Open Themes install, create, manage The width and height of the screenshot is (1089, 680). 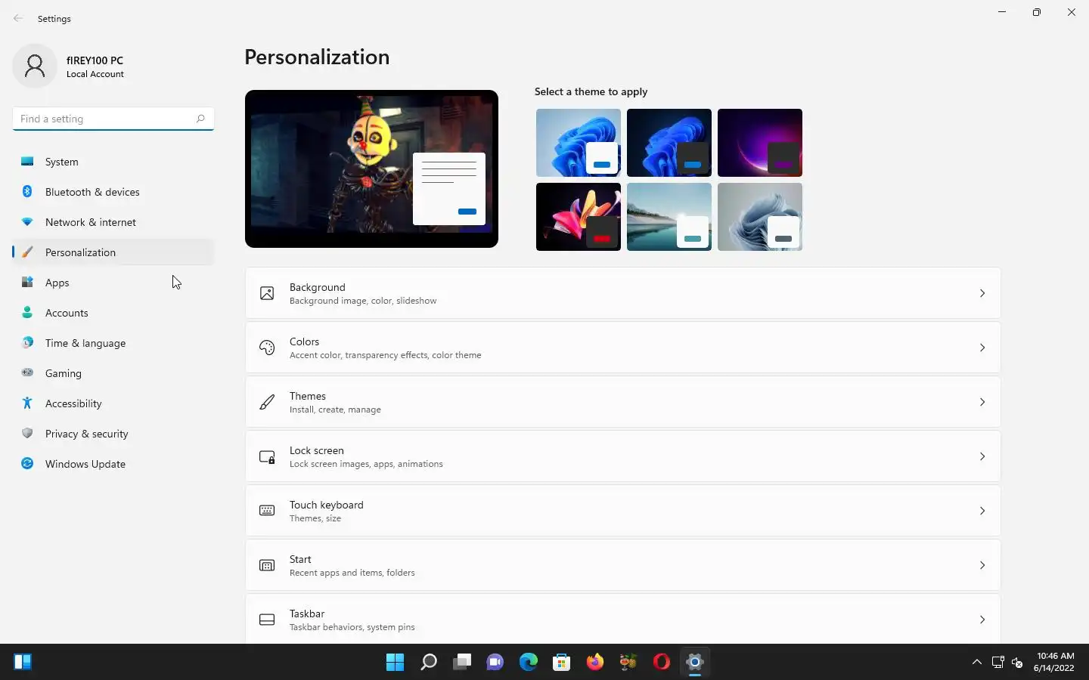[622, 402]
